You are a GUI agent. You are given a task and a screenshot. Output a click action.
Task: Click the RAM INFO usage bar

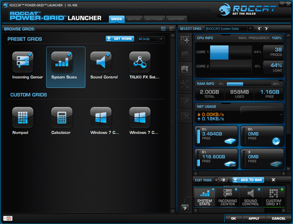pyautogui.click(x=249, y=84)
